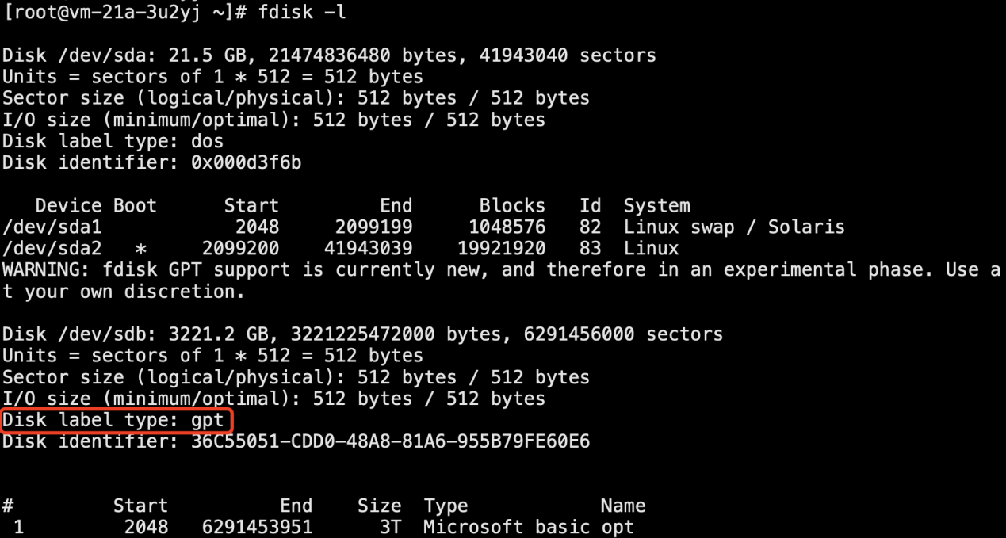The height and width of the screenshot is (538, 1006).
Task: Click the end sector '6291453951' value
Action: pyautogui.click(x=257, y=527)
